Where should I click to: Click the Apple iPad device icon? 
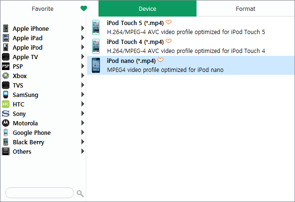6,38
